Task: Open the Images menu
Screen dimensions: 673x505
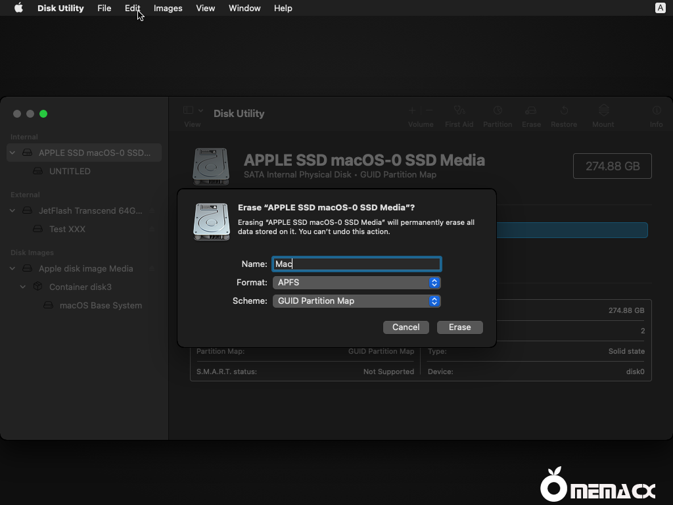Action: (x=168, y=8)
